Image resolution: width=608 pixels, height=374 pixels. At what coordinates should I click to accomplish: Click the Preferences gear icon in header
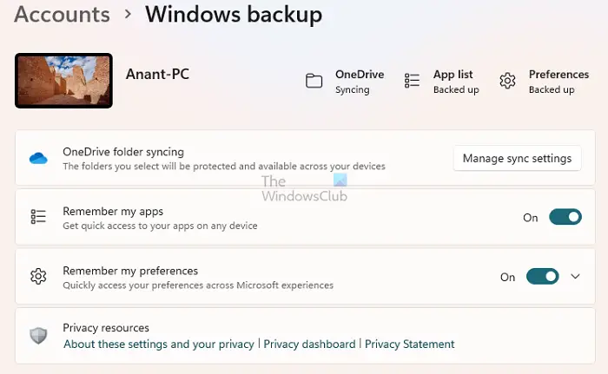pyautogui.click(x=507, y=82)
